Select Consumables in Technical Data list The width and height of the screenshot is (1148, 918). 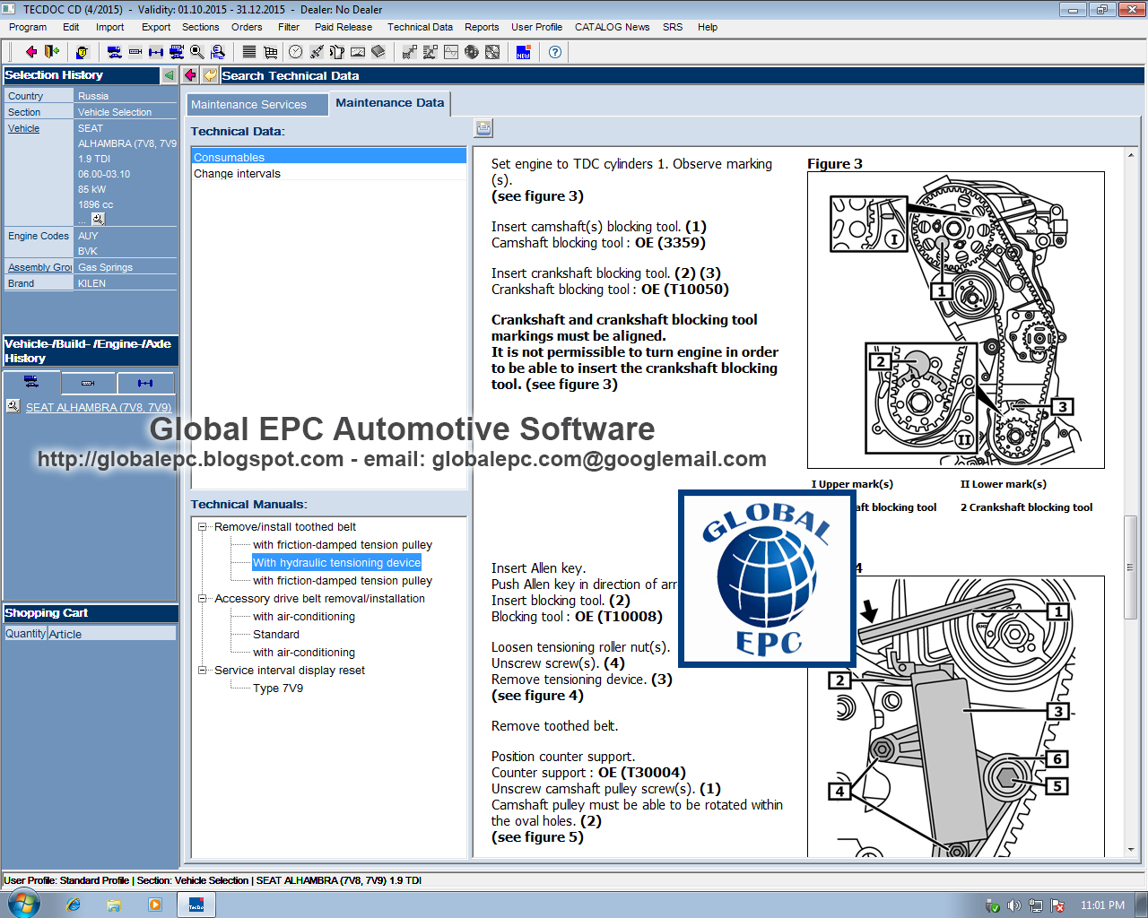click(329, 157)
